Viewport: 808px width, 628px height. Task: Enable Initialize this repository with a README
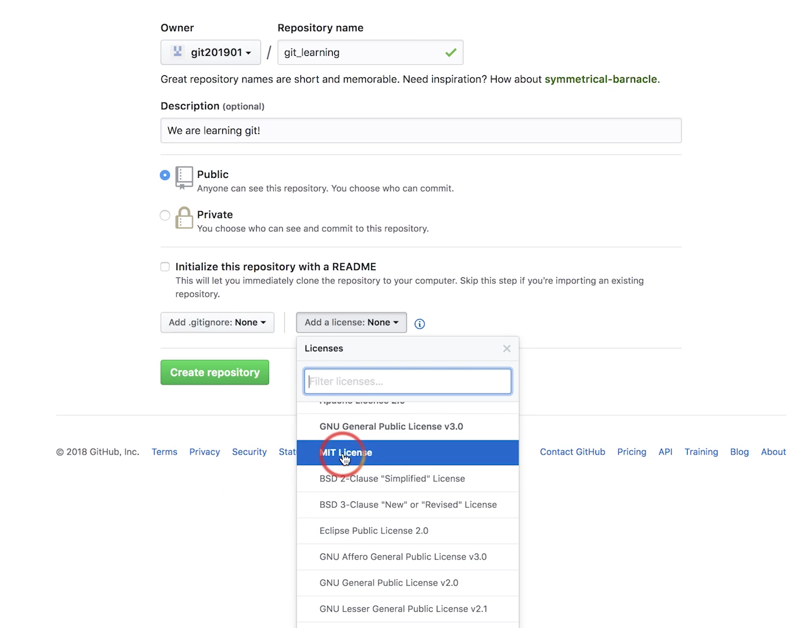coord(165,266)
